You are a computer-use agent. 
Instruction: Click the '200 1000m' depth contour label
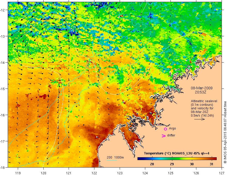coord(115,157)
